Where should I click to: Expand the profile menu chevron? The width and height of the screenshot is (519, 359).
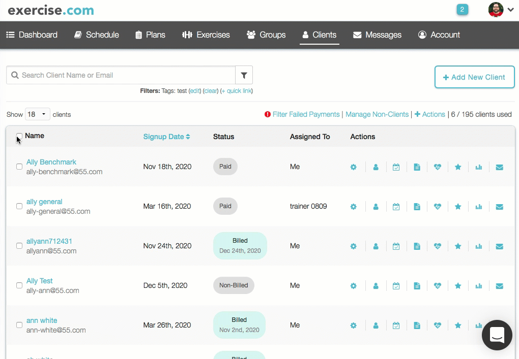tap(510, 9)
